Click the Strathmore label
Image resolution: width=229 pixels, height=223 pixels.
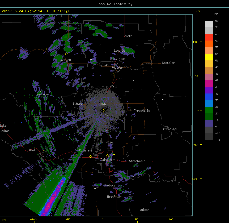(137, 161)
